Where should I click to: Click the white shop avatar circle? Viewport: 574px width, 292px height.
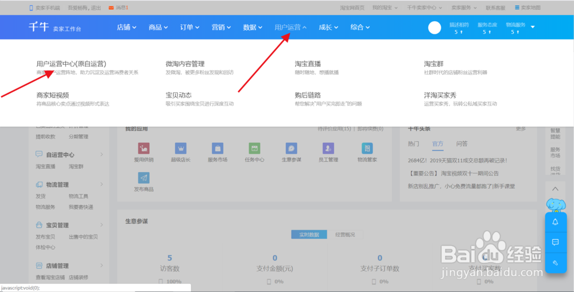(x=435, y=28)
